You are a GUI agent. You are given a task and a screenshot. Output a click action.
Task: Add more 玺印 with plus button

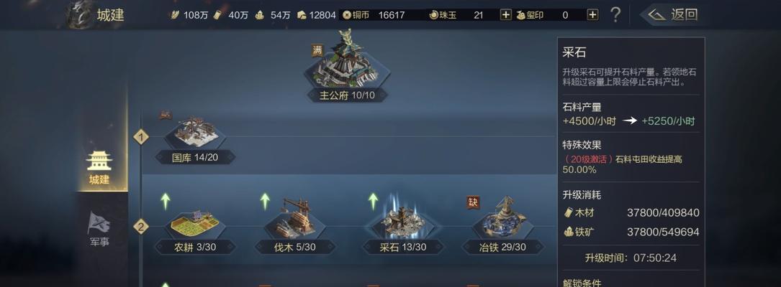[x=592, y=15]
